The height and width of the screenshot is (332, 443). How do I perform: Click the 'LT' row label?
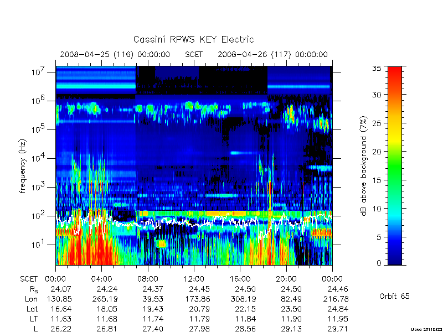pos(34,319)
